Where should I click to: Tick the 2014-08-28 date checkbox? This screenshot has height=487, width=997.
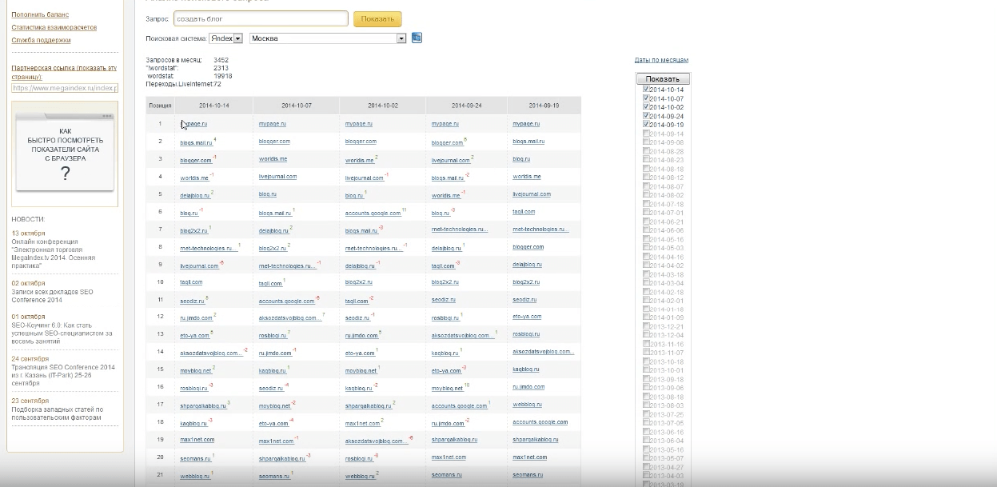coord(647,151)
